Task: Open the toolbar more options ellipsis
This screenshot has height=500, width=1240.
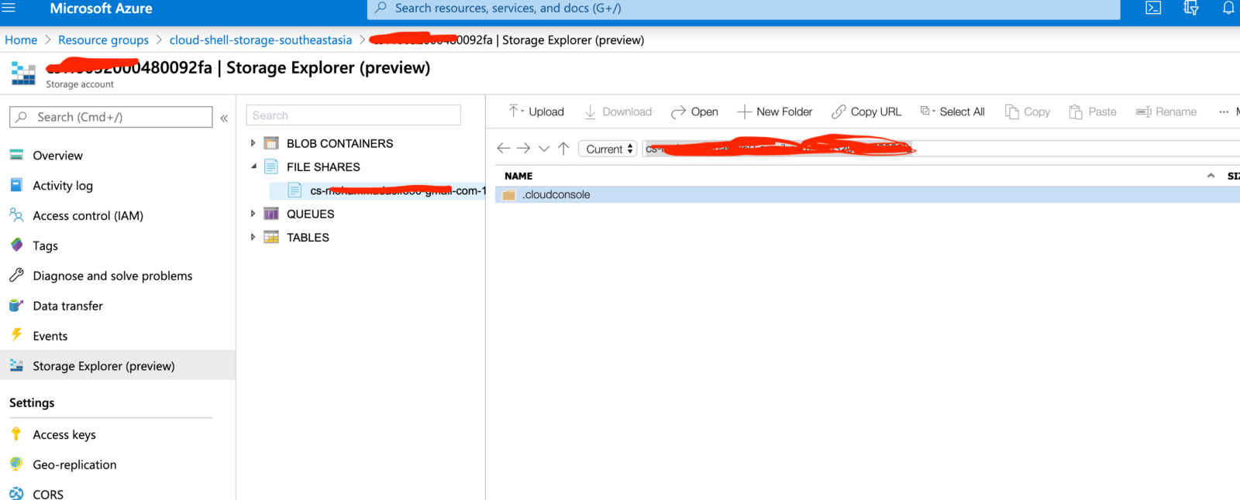Action: [x=1224, y=112]
